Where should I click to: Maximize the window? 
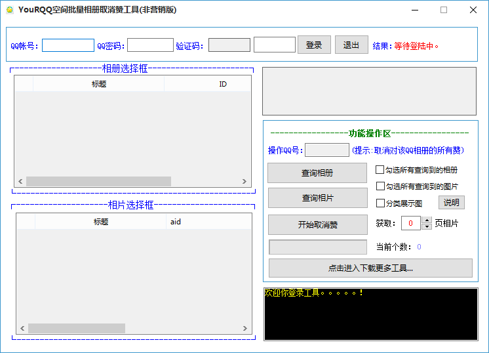(444, 10)
